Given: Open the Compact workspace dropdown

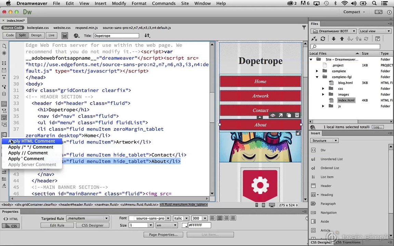Looking at the screenshot, I should 354,12.
